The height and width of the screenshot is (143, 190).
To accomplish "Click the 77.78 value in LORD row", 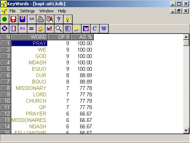I will (86, 94).
